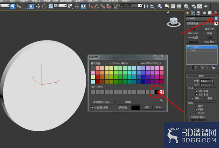Activate the Select and Scale tool
Viewport: 219px width, 148px height.
click(51, 6)
